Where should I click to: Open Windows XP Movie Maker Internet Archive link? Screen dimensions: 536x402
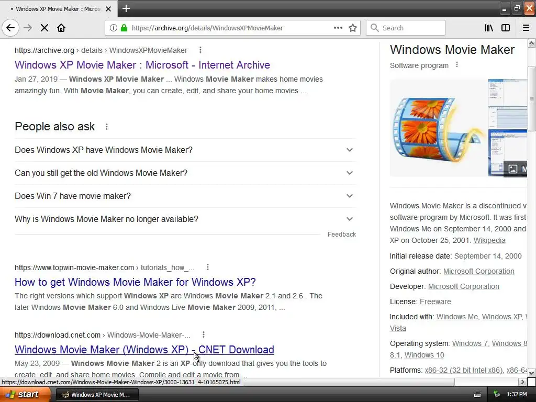[142, 64]
